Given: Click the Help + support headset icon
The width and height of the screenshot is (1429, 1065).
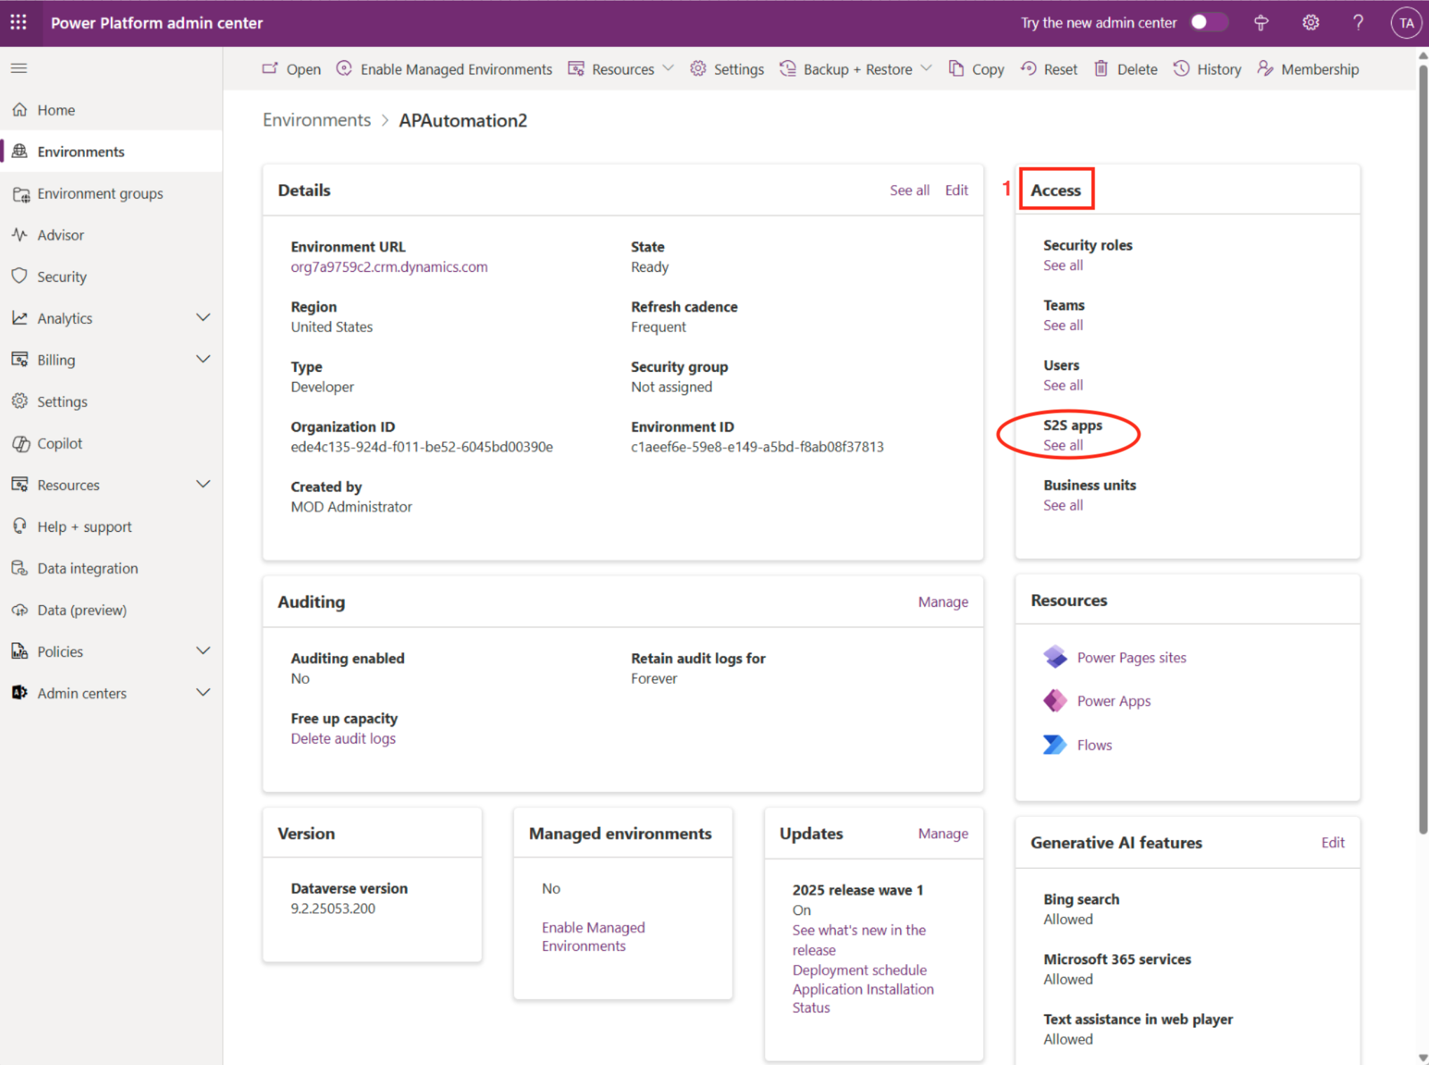Looking at the screenshot, I should [20, 526].
